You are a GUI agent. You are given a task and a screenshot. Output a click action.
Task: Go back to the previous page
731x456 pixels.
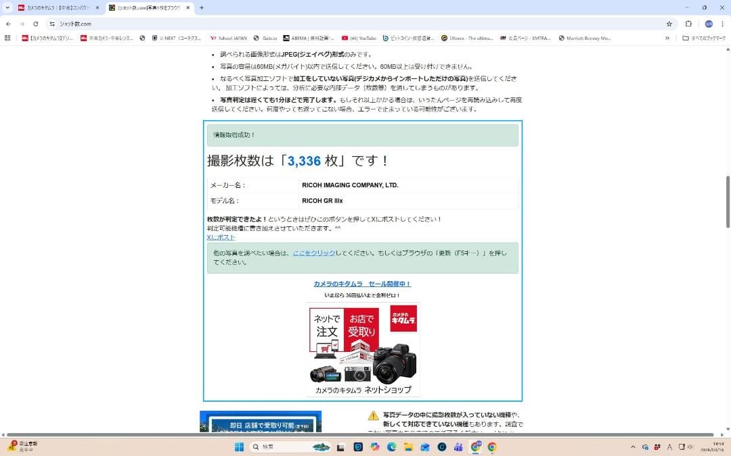(8, 24)
